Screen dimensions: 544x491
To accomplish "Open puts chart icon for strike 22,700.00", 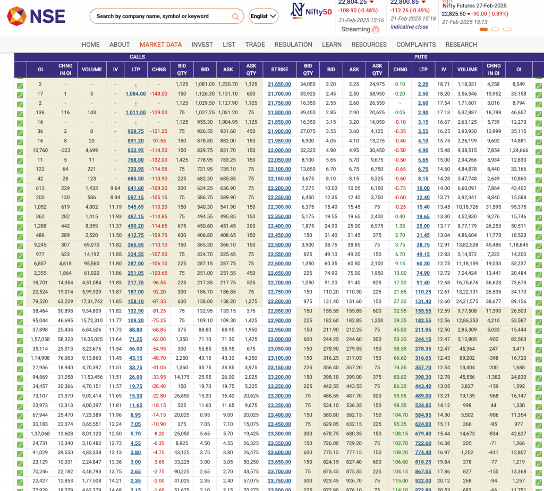I will (539, 284).
